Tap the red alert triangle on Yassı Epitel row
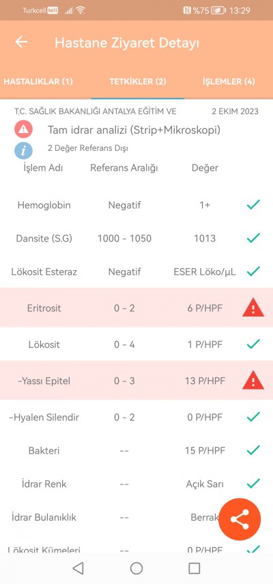Image resolution: width=273 pixels, height=584 pixels. 253,381
